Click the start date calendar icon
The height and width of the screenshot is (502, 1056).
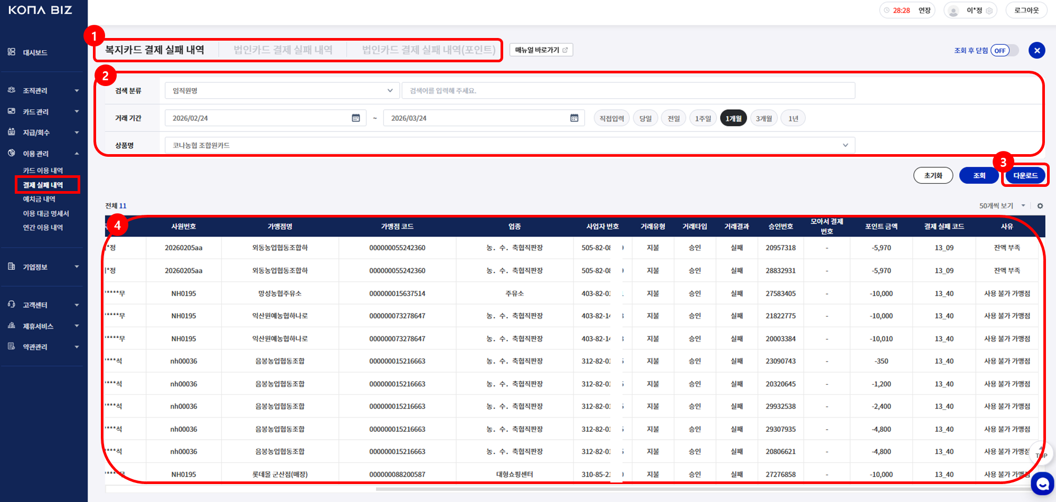point(356,118)
